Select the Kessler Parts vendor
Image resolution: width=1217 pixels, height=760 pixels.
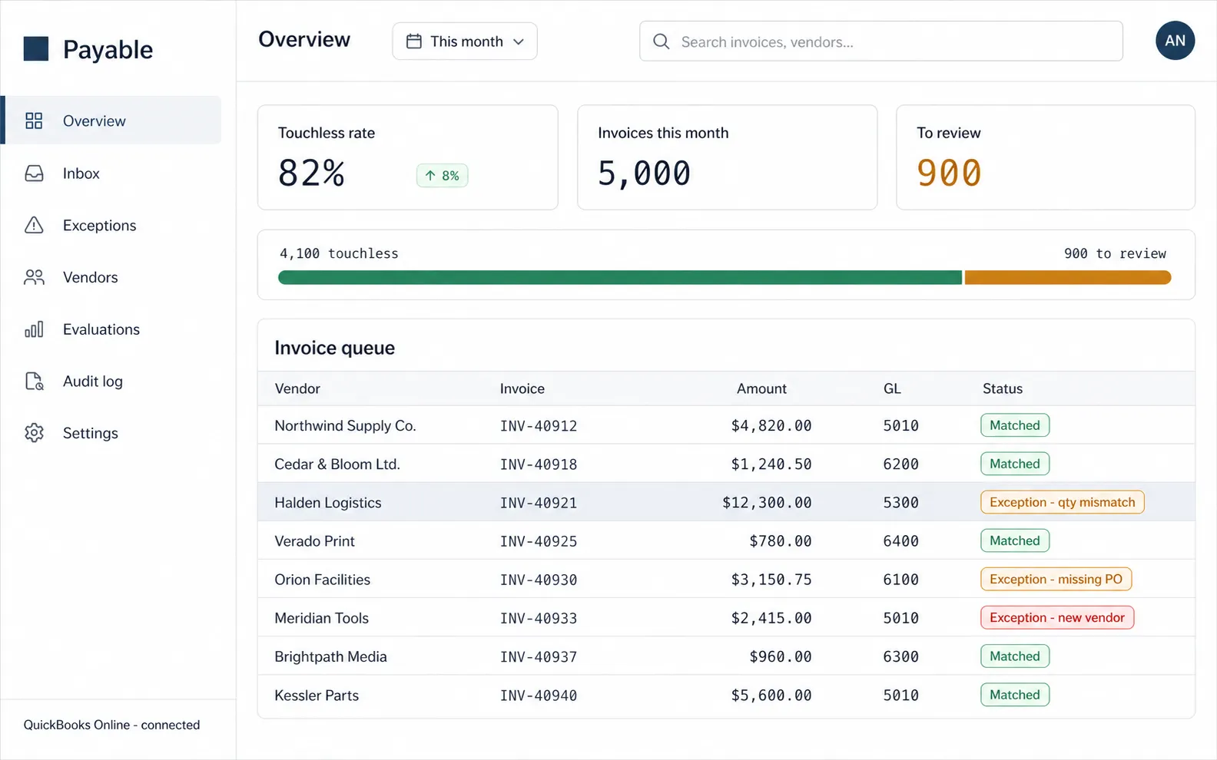click(317, 695)
